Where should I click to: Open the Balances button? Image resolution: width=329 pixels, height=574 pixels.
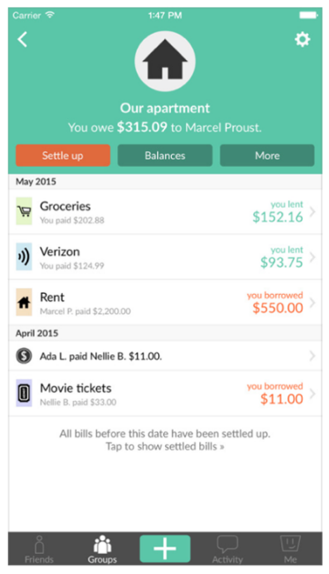tap(165, 155)
